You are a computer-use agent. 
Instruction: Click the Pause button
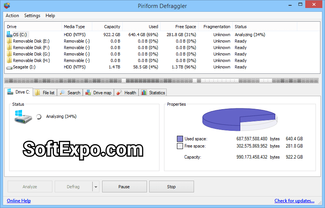[x=125, y=187]
